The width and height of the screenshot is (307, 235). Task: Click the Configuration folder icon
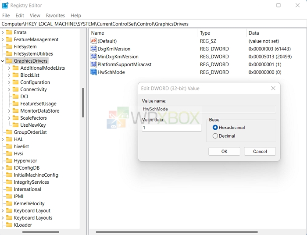pos(15,82)
